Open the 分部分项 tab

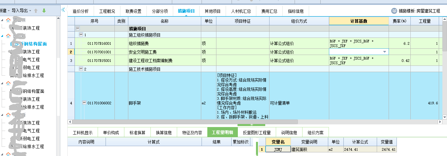160,11
